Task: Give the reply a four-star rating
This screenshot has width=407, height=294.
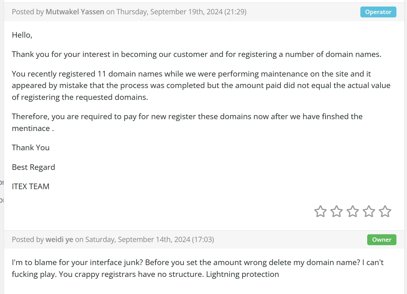Action: [x=369, y=212]
